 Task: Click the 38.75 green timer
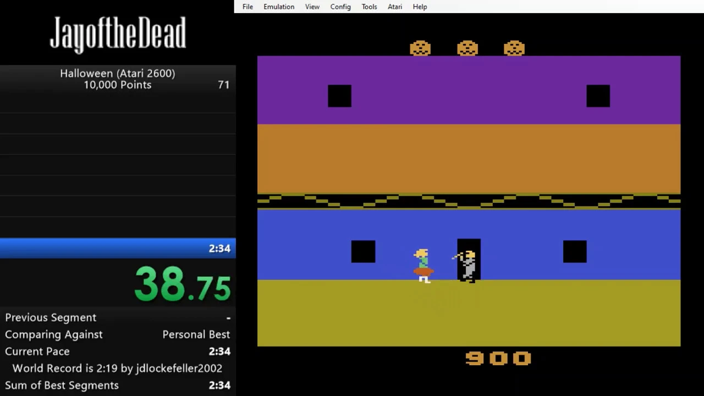182,284
